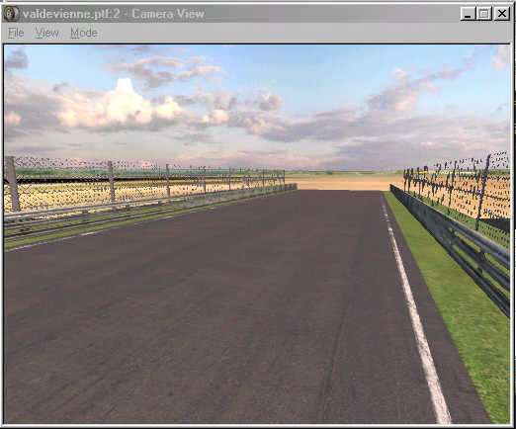Minimize the Camera View window
The image size is (516, 429).
point(468,14)
